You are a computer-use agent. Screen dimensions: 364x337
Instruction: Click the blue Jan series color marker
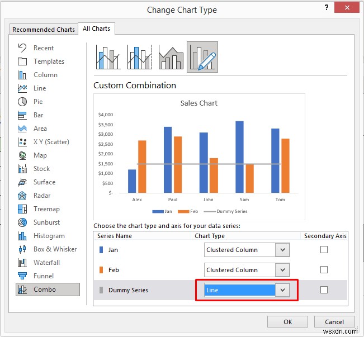coord(101,250)
